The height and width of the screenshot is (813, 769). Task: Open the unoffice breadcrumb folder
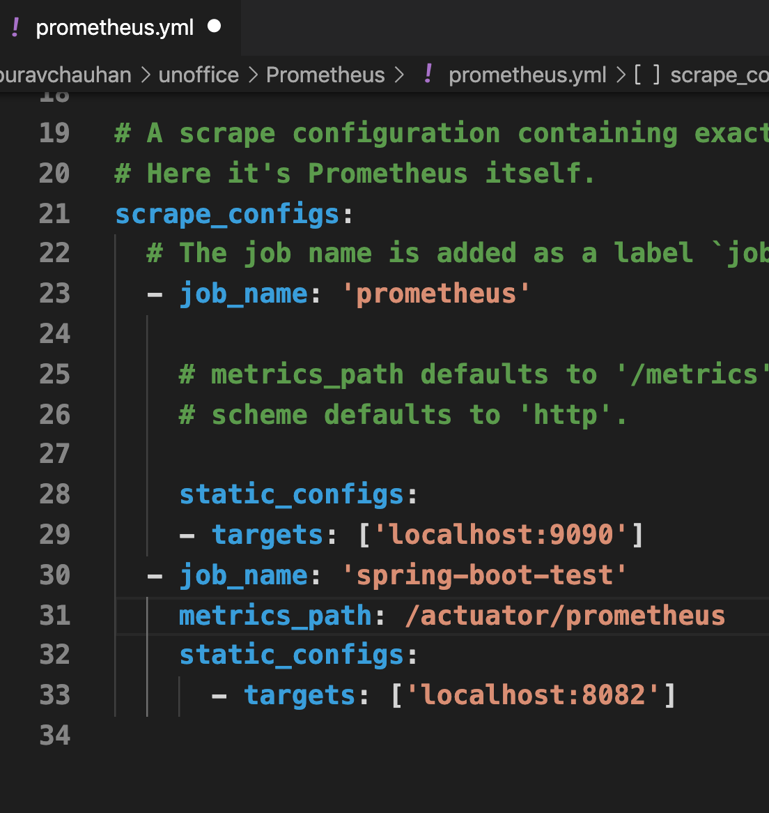coord(199,75)
